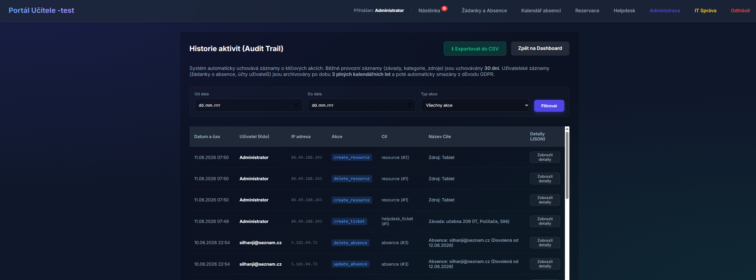Switch to Administrace
This screenshot has height=280, width=756.
pyautogui.click(x=665, y=10)
